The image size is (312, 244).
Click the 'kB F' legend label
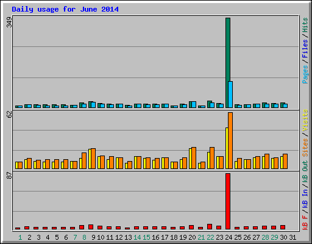(x=305, y=222)
